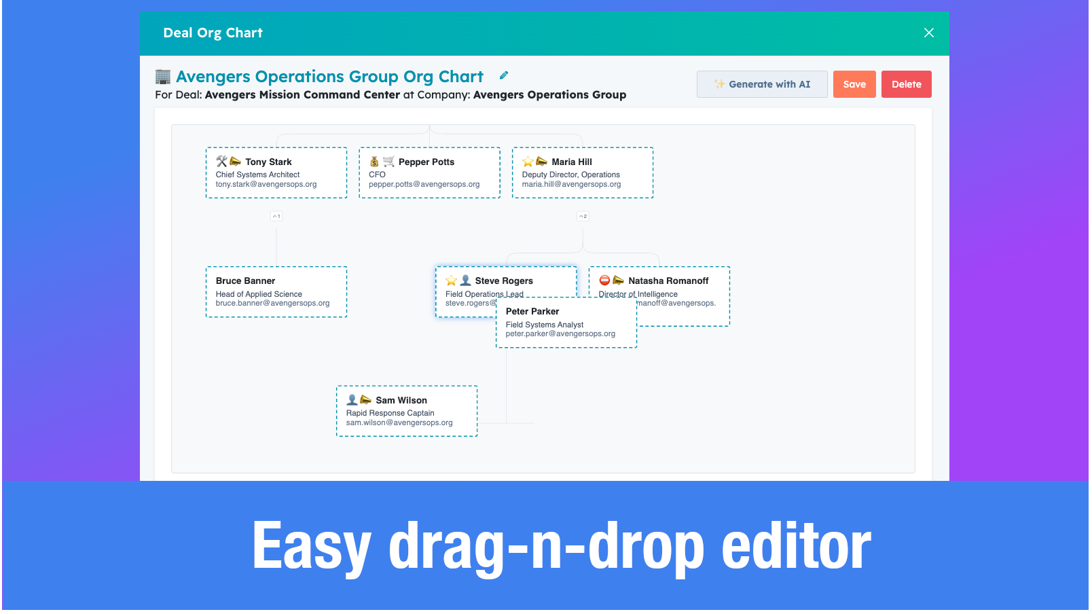Click Field Systems Analyst title text
This screenshot has width=1092, height=614.
coord(545,325)
